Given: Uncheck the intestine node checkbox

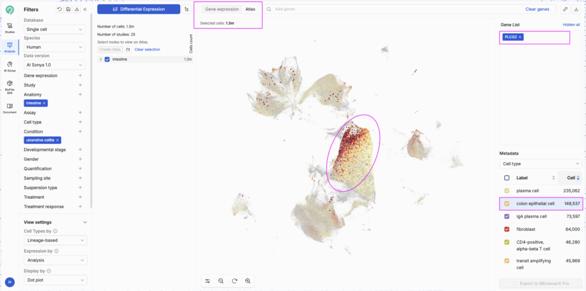Looking at the screenshot, I should pyautogui.click(x=107, y=59).
